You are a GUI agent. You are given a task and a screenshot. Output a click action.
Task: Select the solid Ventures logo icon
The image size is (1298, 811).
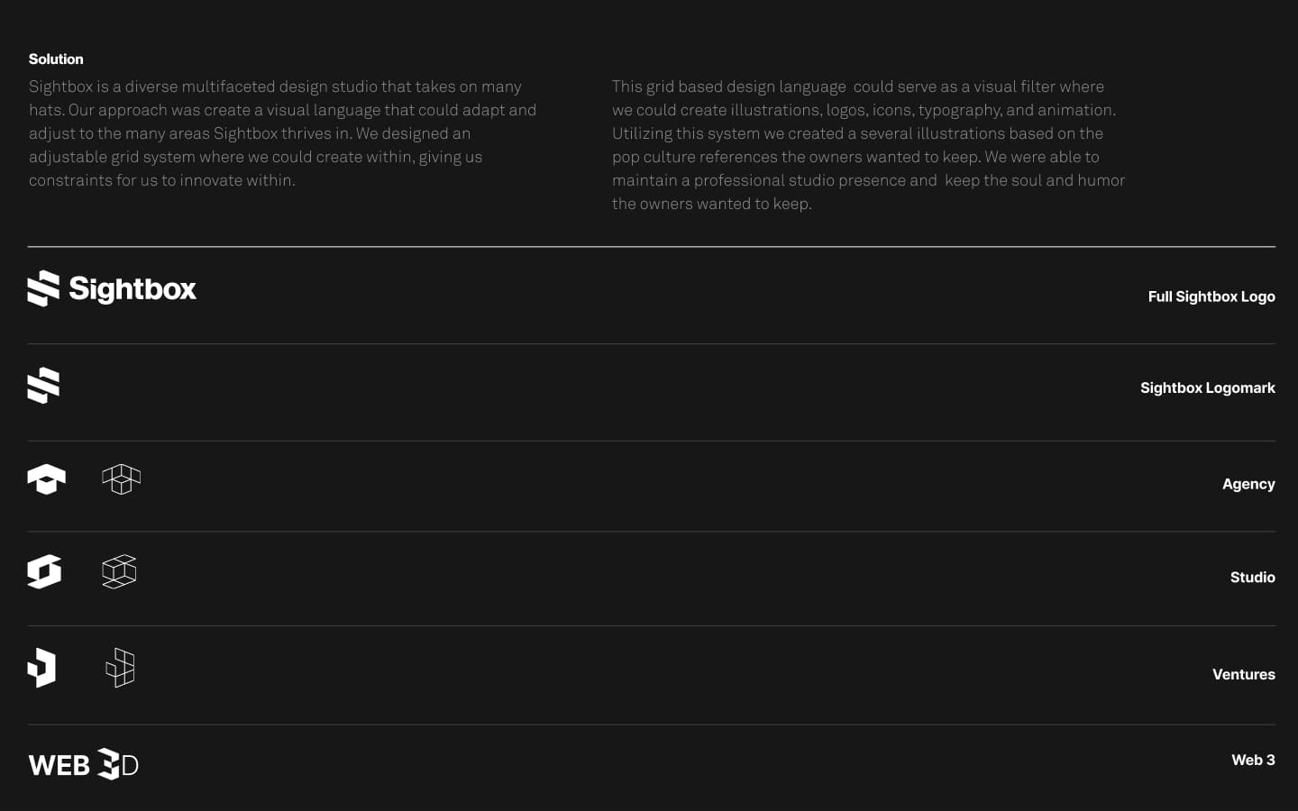click(x=41, y=668)
